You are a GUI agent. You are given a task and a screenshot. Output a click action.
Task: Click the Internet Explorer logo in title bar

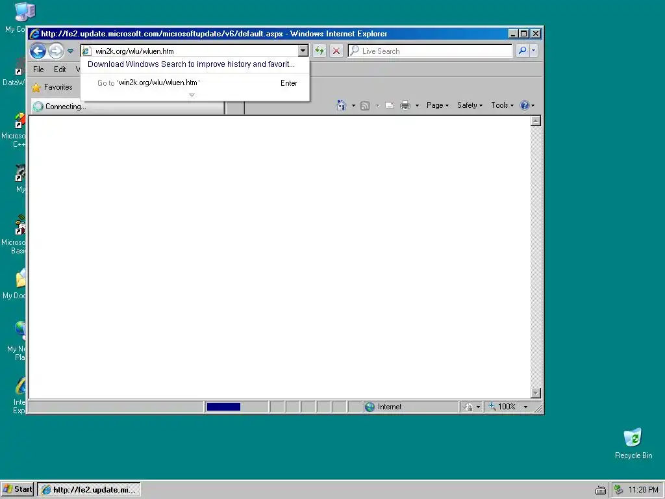tap(34, 34)
